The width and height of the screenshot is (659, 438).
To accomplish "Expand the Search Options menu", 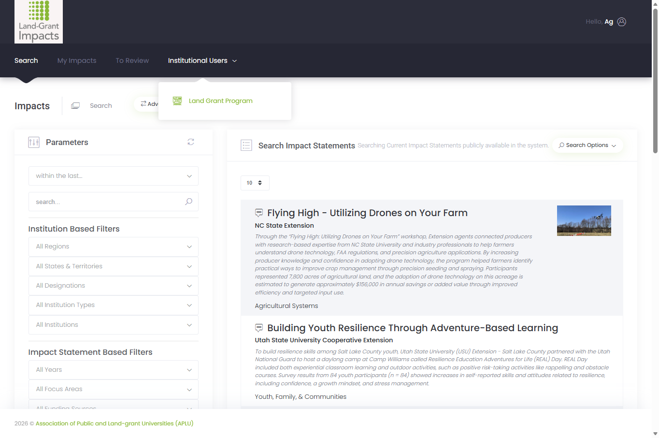I will (x=587, y=145).
